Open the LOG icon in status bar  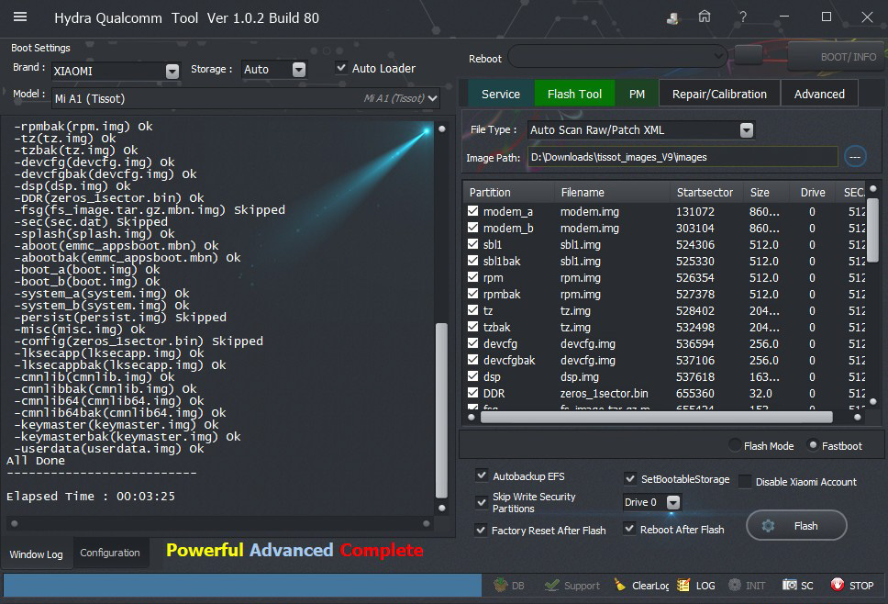coord(683,585)
